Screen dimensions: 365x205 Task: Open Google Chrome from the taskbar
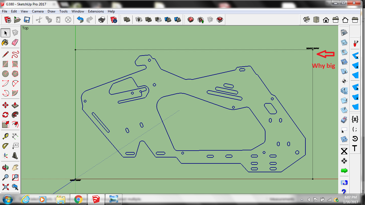[x=78, y=199]
